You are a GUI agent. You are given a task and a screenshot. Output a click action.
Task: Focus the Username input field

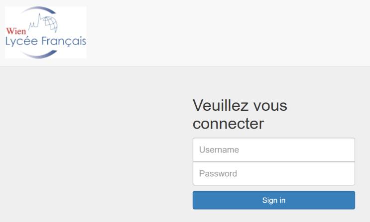274,149
